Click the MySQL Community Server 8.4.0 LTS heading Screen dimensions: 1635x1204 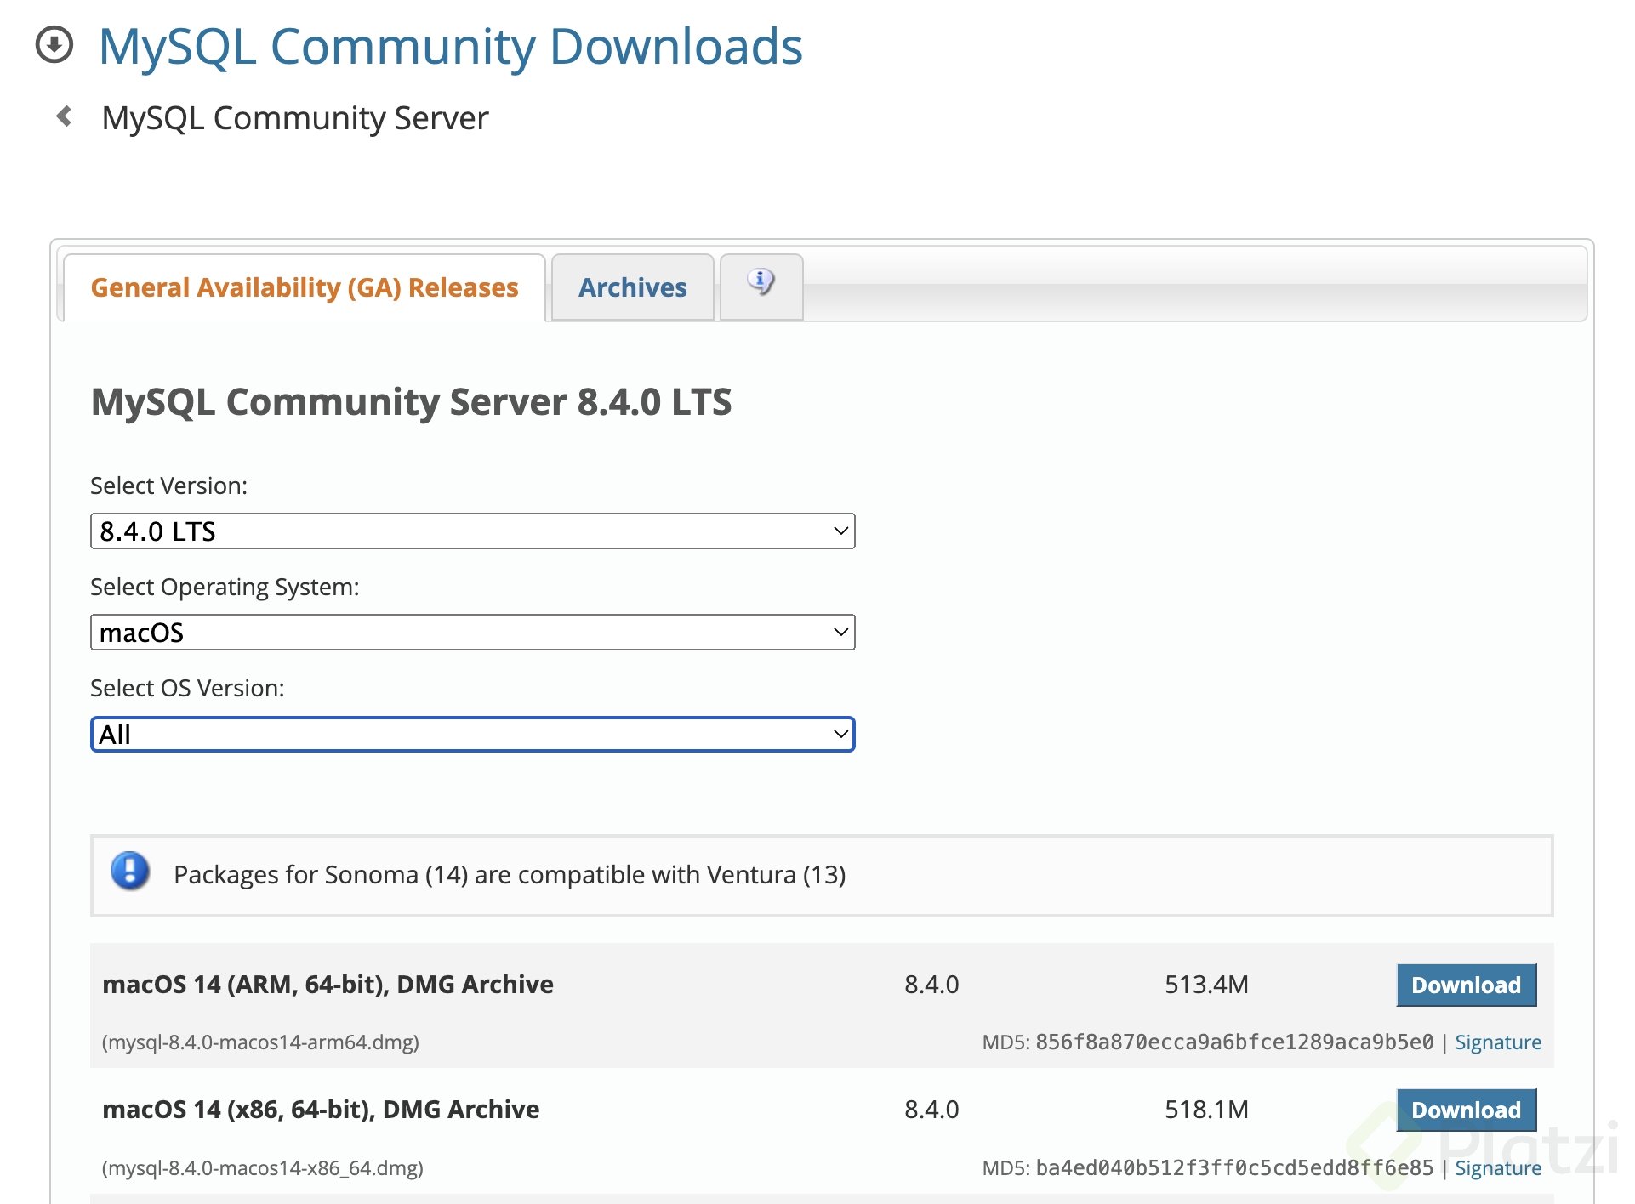coord(411,401)
